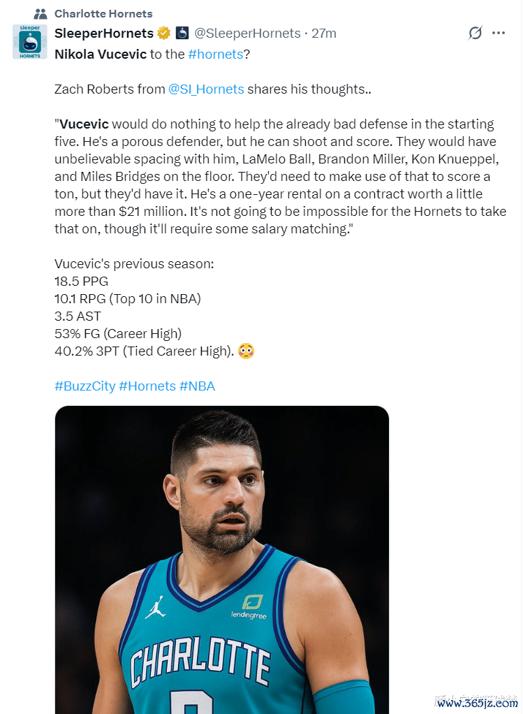Click the affiliate badge beside the verified checkmark
This screenshot has width=523, height=714.
point(182,34)
